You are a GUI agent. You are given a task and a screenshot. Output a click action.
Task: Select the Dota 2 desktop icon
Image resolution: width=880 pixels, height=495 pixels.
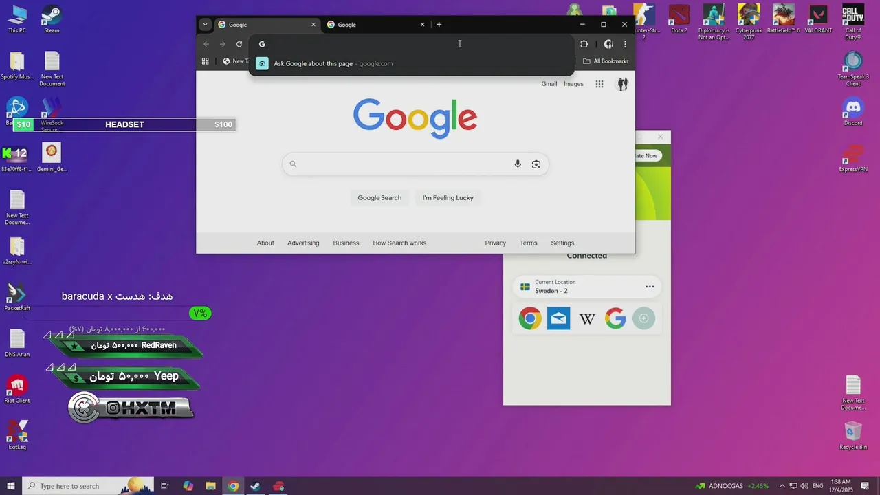pyautogui.click(x=679, y=19)
